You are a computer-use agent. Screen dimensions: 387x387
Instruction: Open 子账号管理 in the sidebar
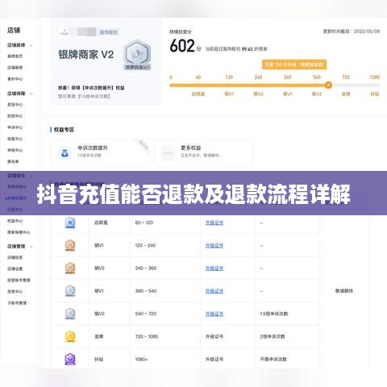pyautogui.click(x=17, y=303)
